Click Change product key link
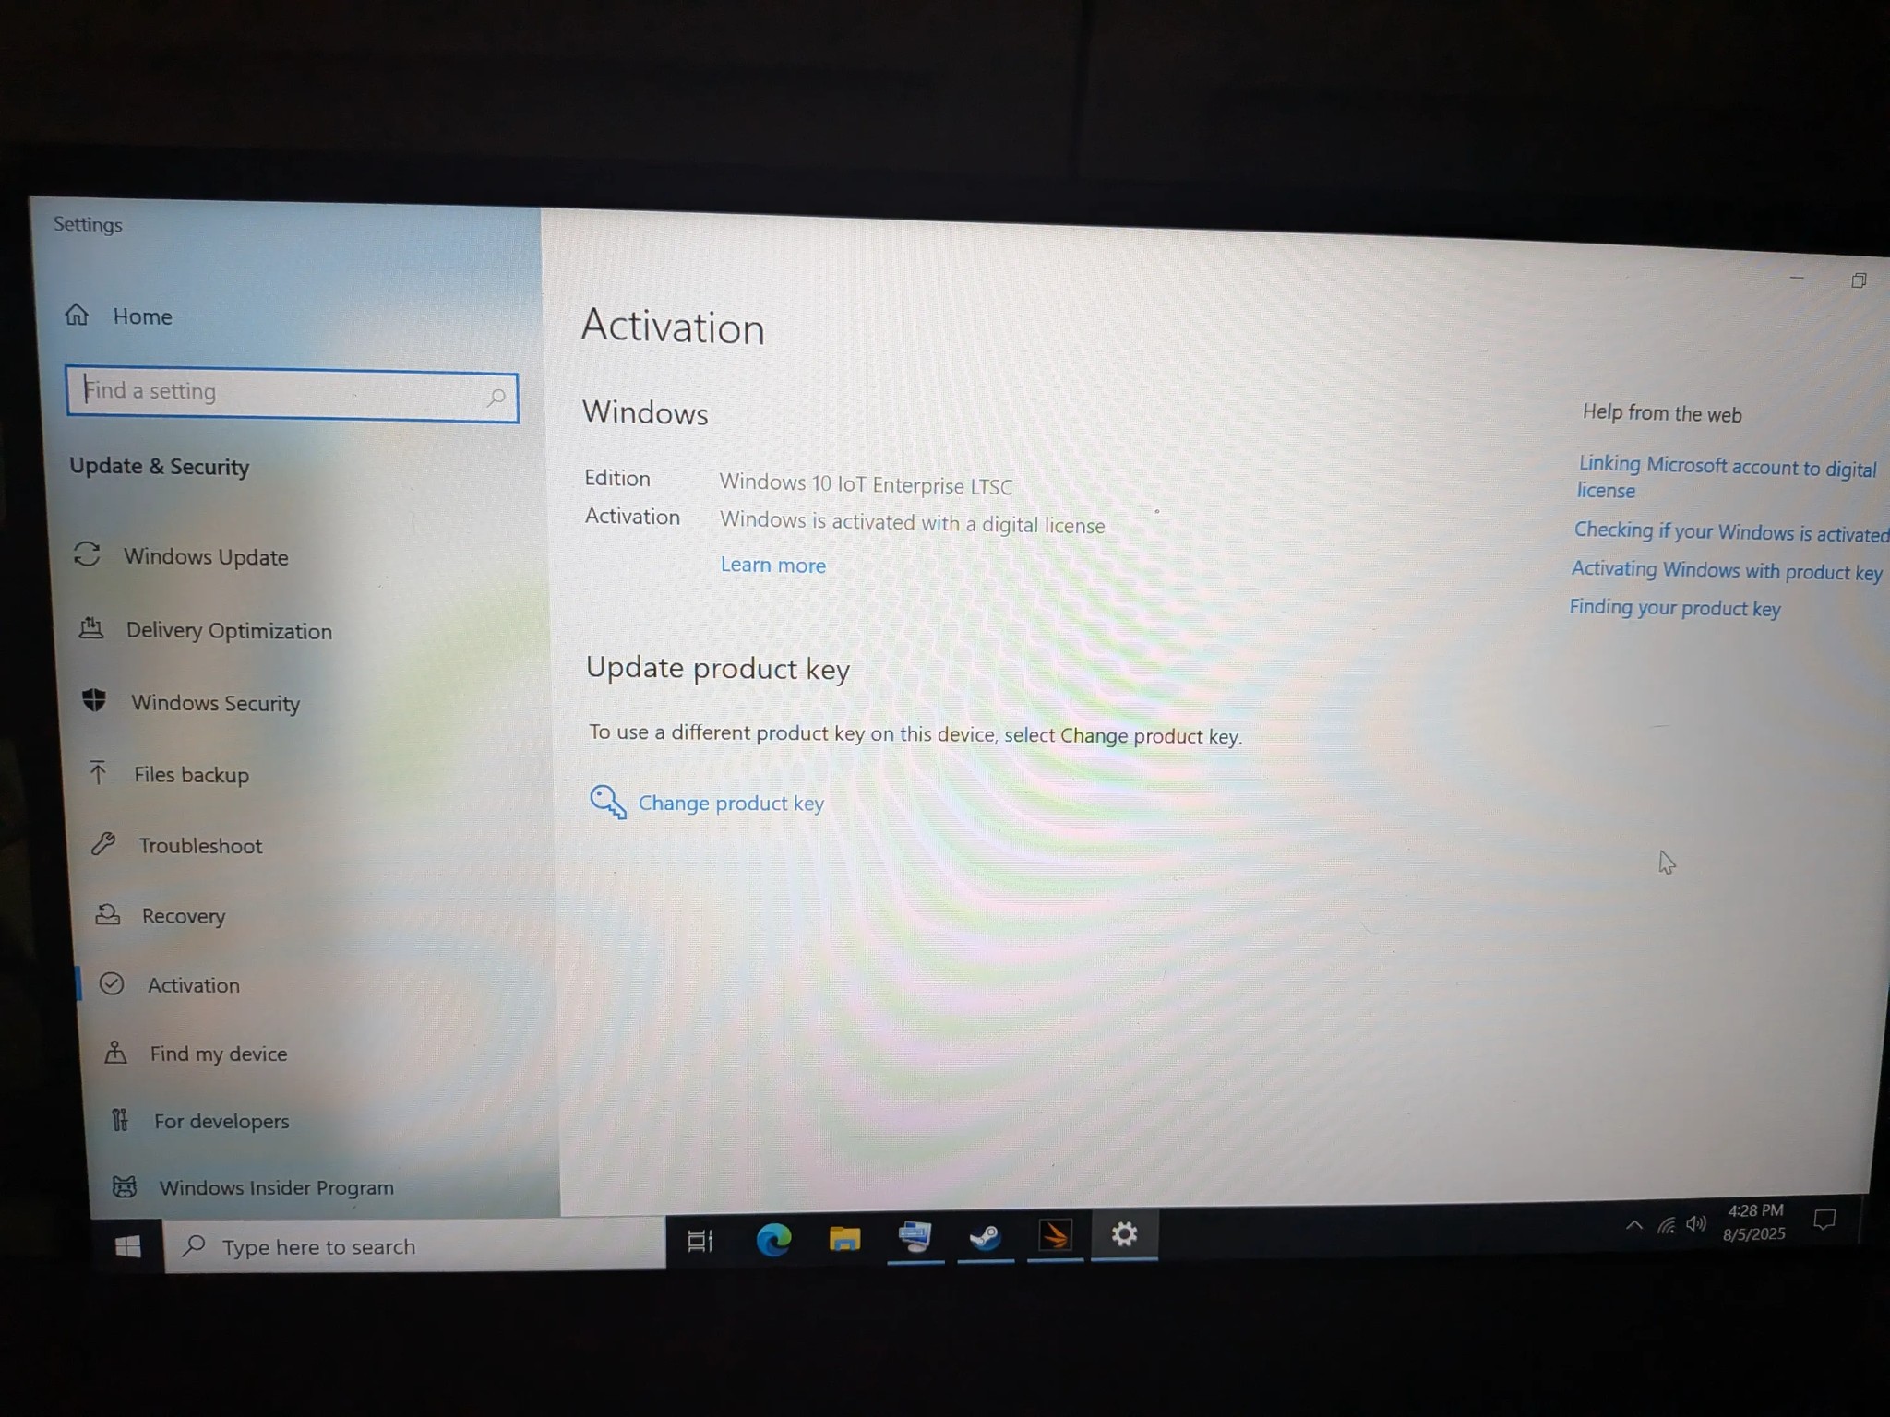Screen dimensions: 1890x1417 (731, 804)
